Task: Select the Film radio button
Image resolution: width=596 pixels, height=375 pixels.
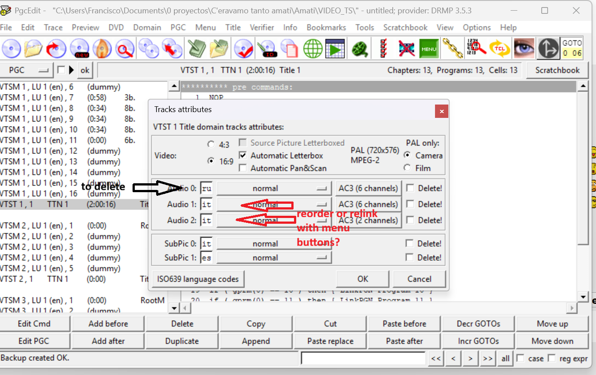Action: pos(407,168)
